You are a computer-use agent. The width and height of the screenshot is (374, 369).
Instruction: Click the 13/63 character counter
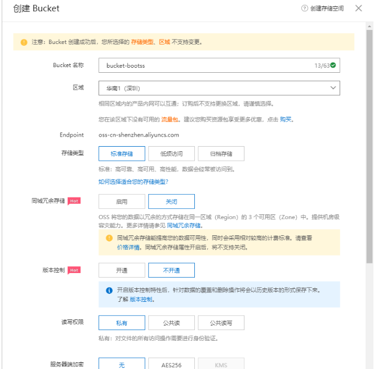pos(322,65)
